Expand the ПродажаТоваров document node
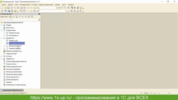The width and height of the screenshot is (178, 100). pos(4,46)
